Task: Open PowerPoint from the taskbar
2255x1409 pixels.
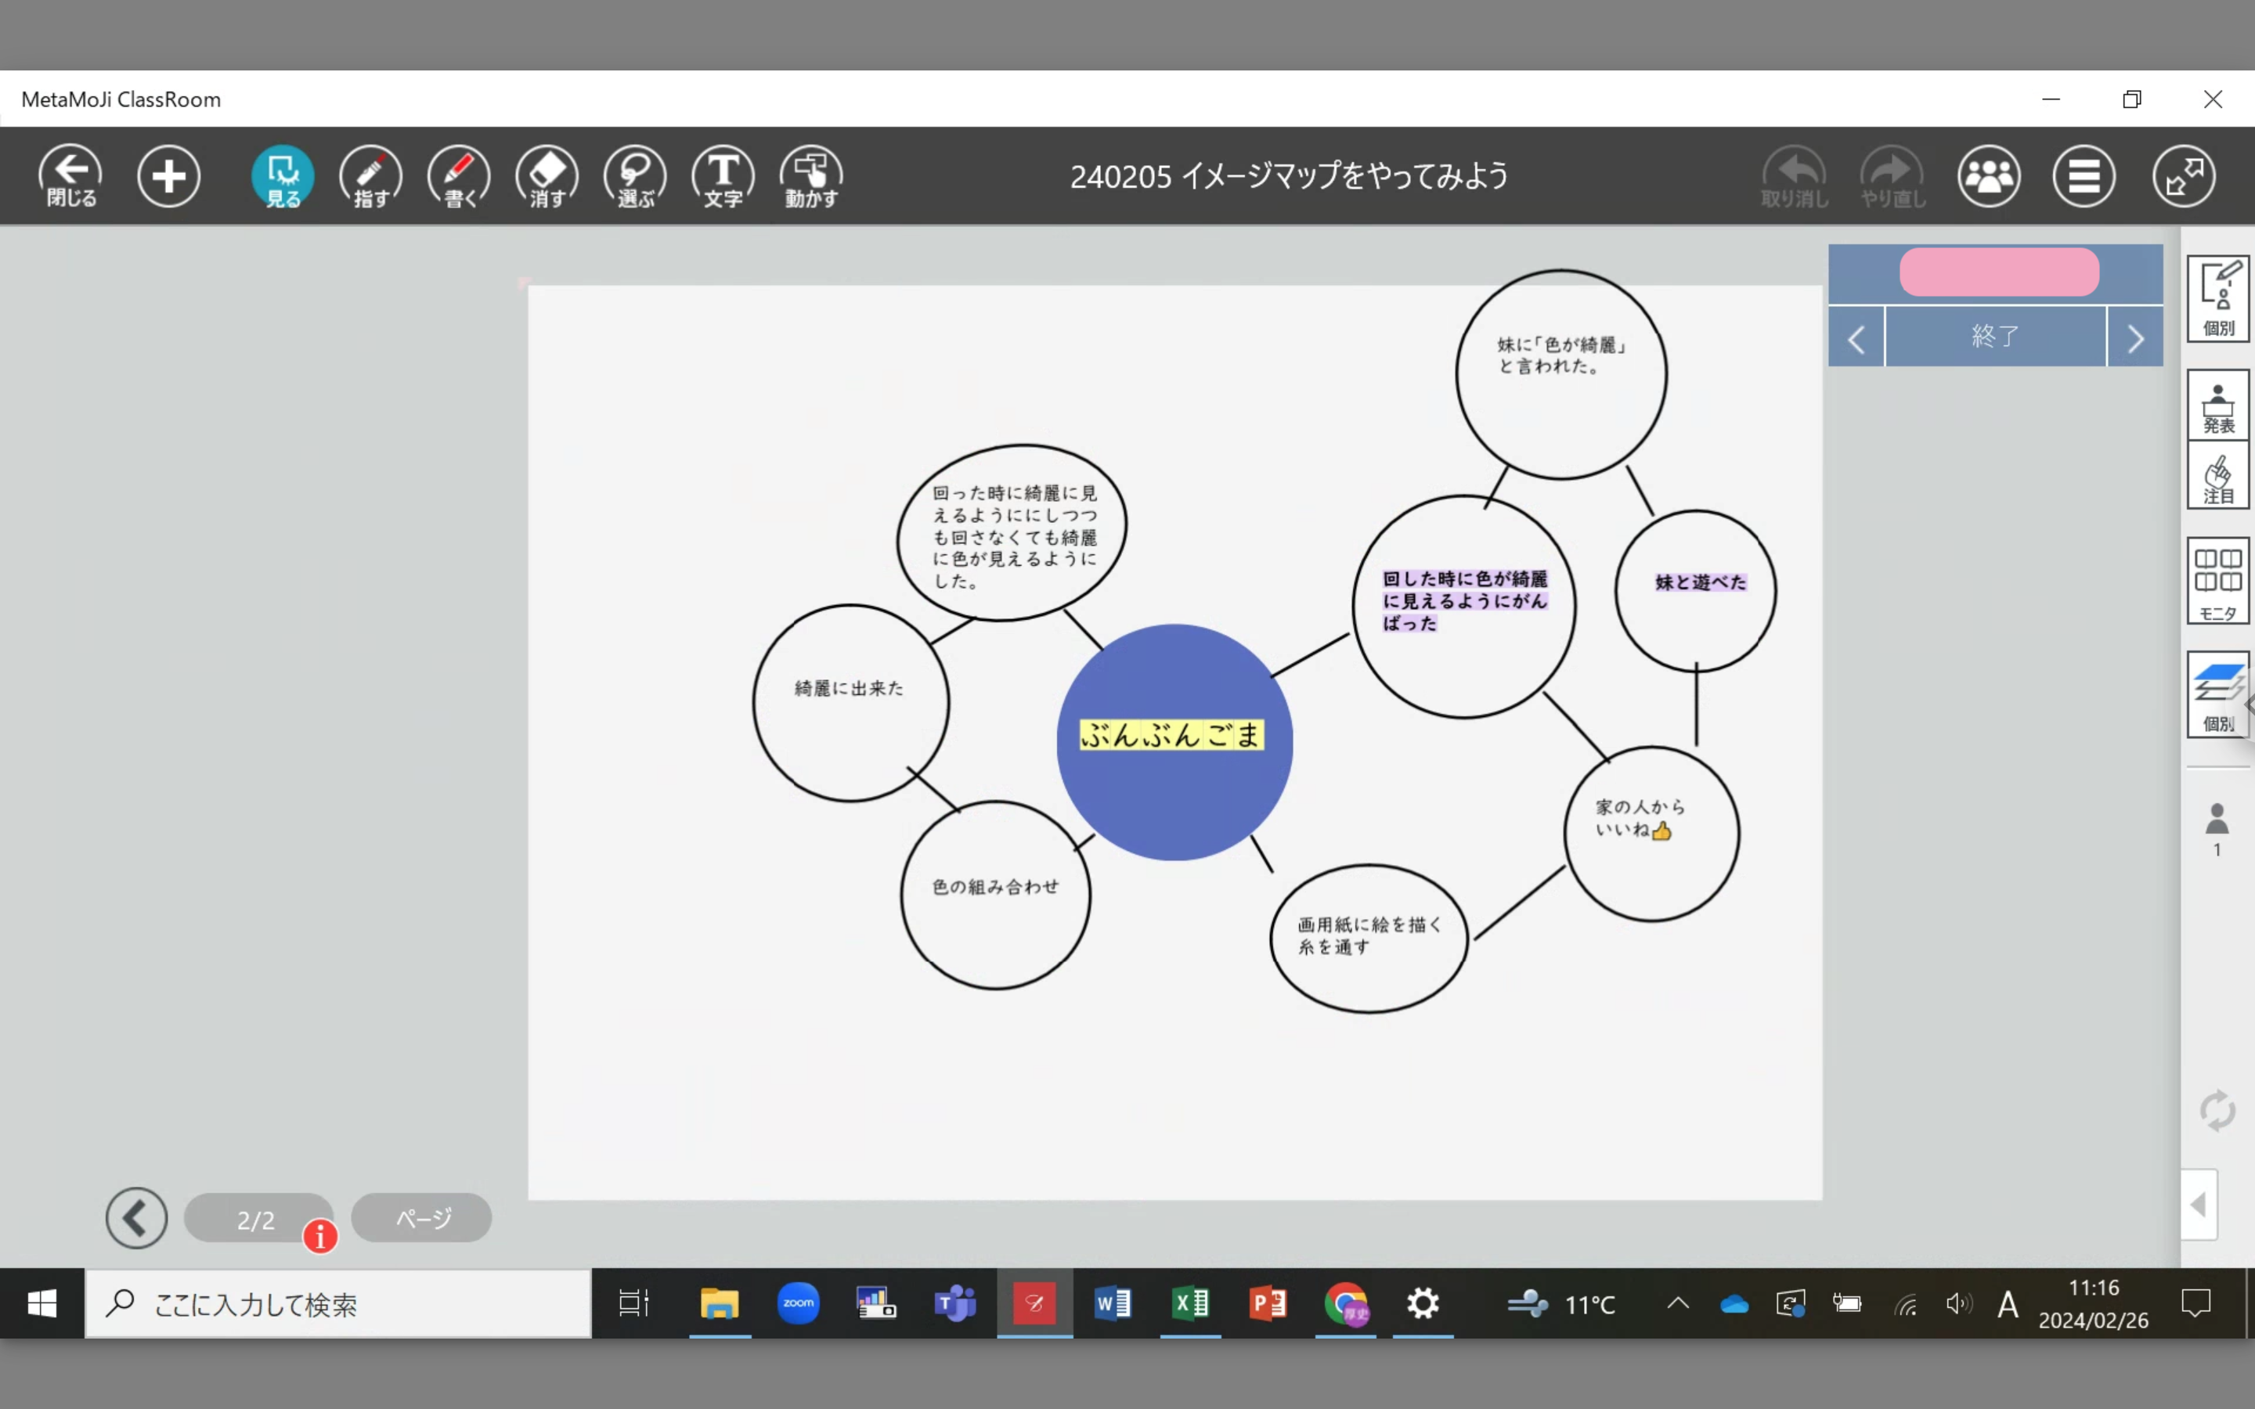Action: click(x=1268, y=1303)
